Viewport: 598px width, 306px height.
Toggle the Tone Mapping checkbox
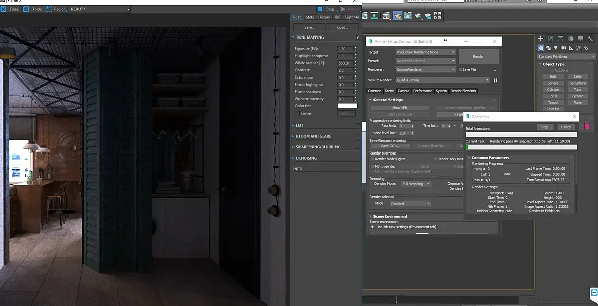point(358,37)
